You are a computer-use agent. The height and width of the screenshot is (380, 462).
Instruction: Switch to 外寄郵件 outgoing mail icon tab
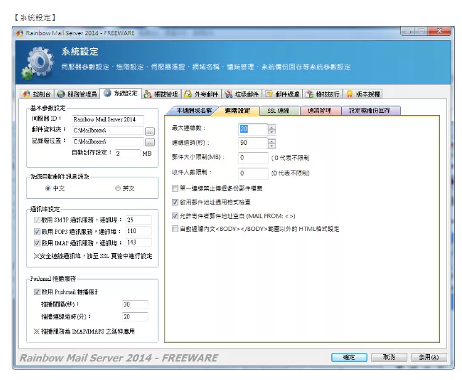[x=201, y=94]
